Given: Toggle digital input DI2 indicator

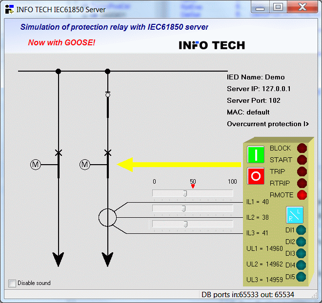Looking at the screenshot, I should [x=301, y=242].
